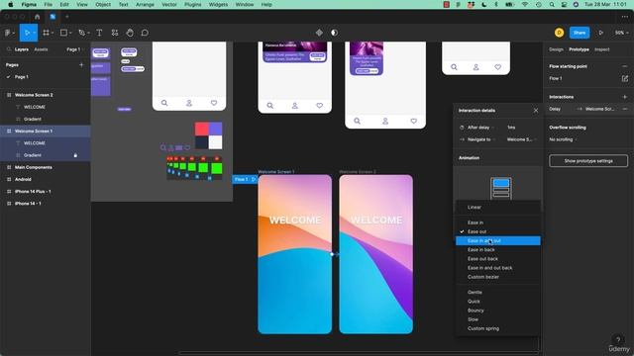Click the search icon in Layers panel

click(9, 49)
